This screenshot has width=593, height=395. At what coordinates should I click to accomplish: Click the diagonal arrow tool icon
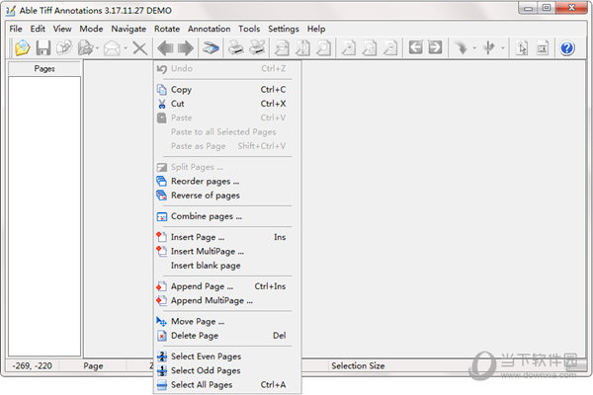click(x=461, y=48)
